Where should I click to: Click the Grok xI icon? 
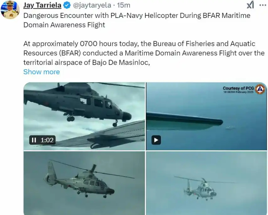tap(250, 5)
